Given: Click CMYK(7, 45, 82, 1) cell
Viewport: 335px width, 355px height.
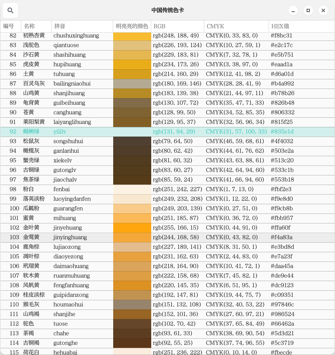Looking at the screenshot, I should coord(231,276).
